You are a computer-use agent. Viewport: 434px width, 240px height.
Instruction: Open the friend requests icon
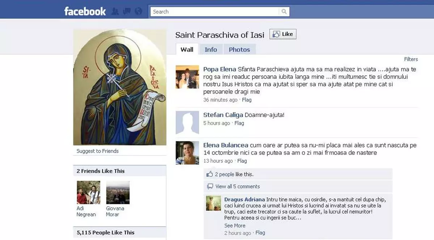[115, 11]
